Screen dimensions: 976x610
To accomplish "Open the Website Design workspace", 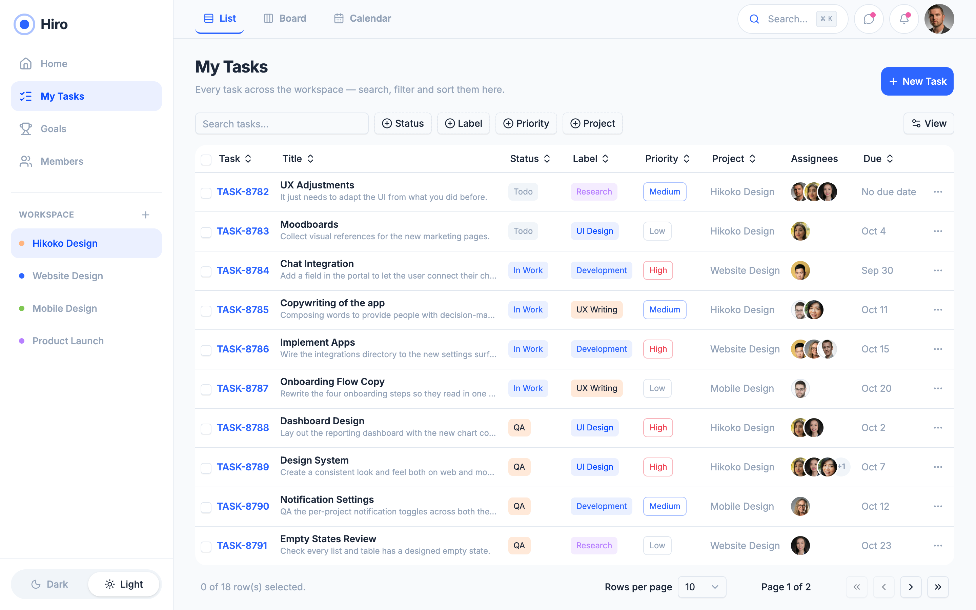I will point(86,276).
